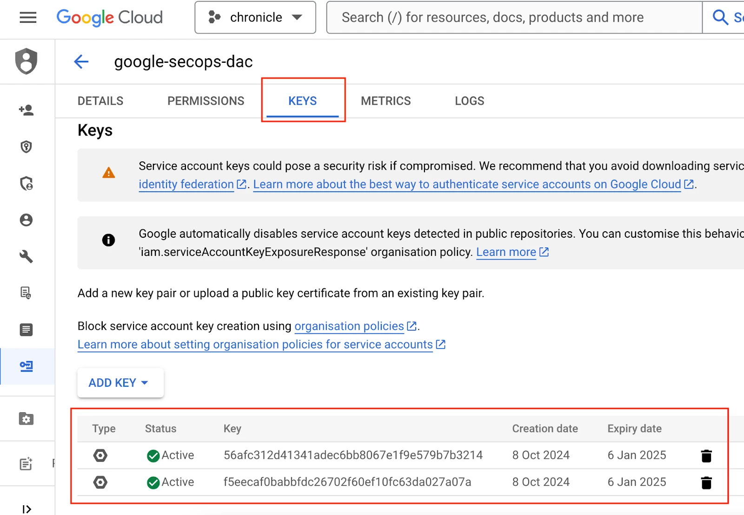The height and width of the screenshot is (515, 744).
Task: Click key type icon for key 56afc312
Action: (100, 455)
